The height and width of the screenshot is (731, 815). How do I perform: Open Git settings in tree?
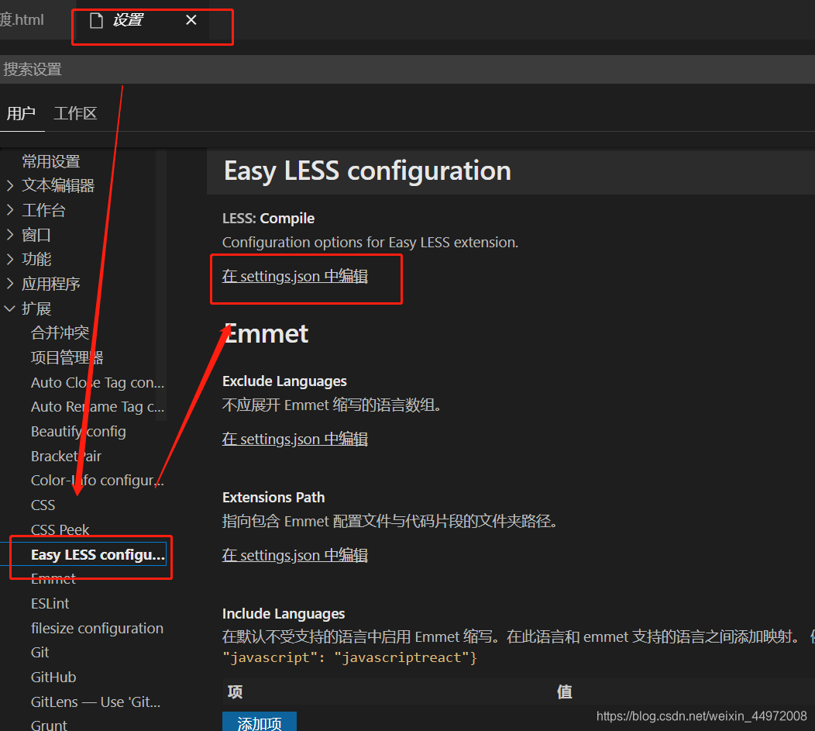tap(40, 653)
